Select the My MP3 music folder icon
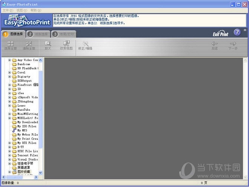This screenshot has height=187, width=249. point(14,130)
